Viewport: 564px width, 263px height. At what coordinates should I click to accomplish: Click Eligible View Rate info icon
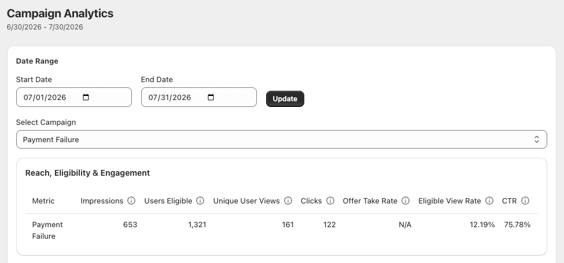489,201
